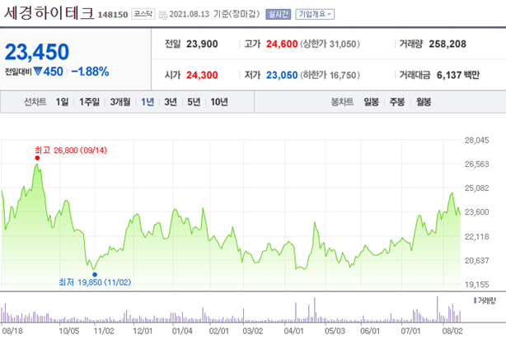Click the 08/18 date axis label
Viewport: 506px width, 344px height.
pyautogui.click(x=12, y=331)
